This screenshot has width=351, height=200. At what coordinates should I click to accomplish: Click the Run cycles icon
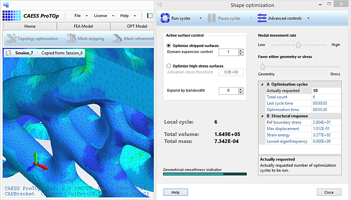click(165, 18)
